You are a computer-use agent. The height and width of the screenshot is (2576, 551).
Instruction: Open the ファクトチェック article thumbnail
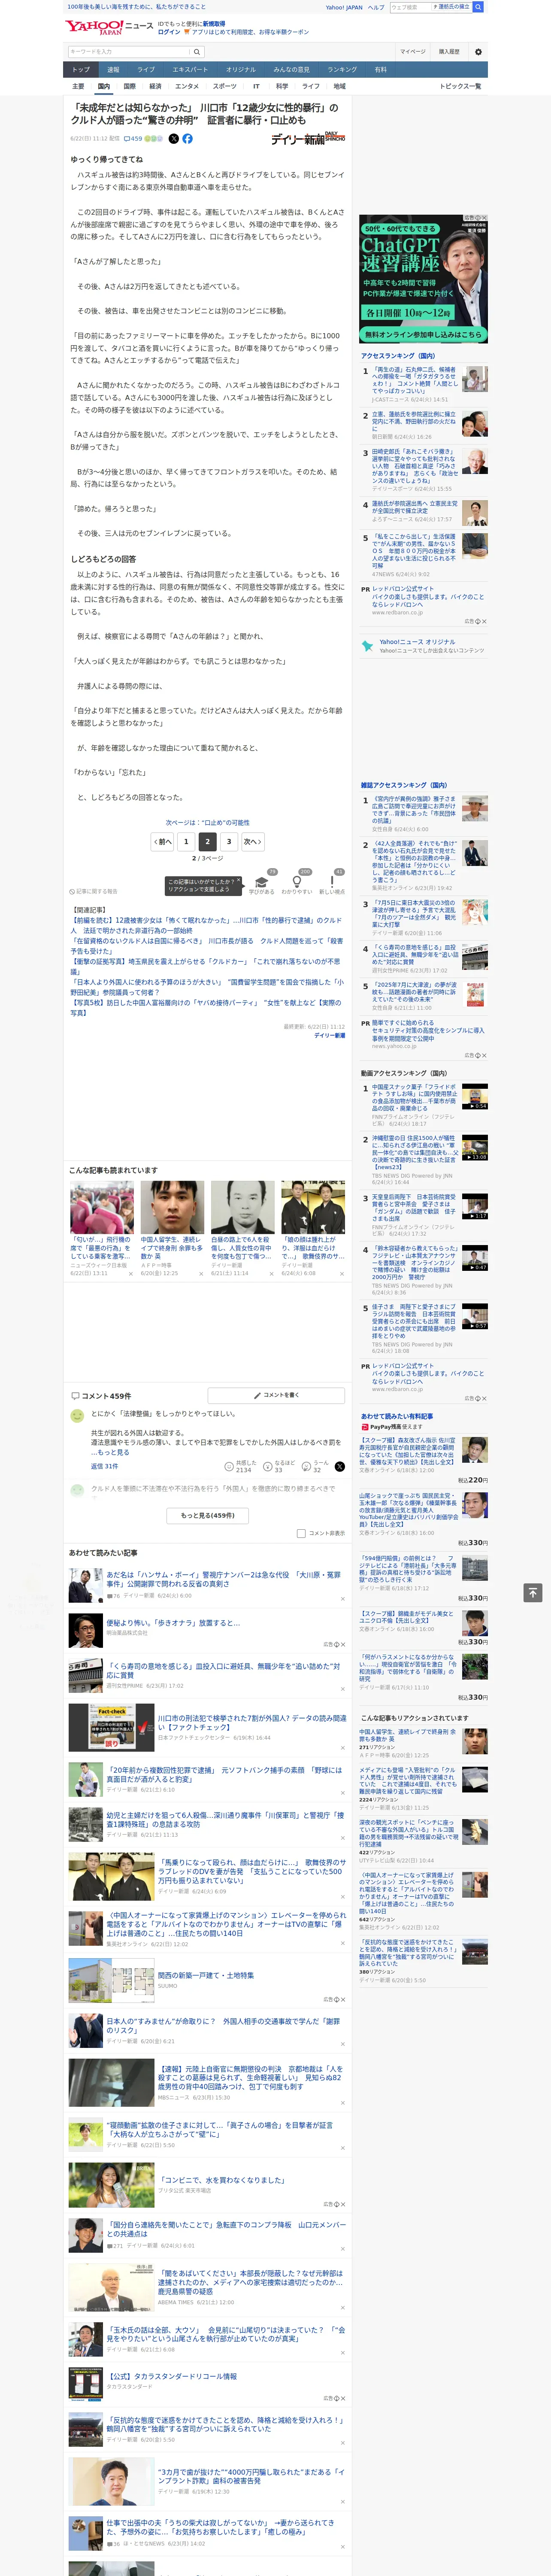[111, 1728]
